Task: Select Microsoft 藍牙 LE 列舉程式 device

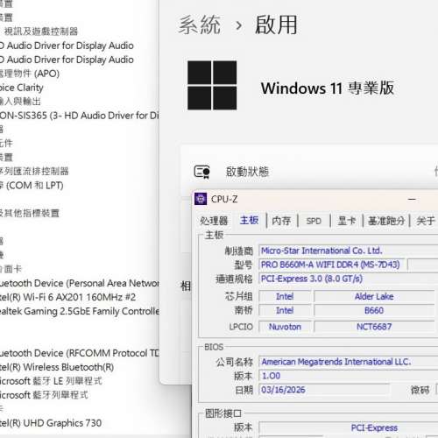Action: [51, 381]
